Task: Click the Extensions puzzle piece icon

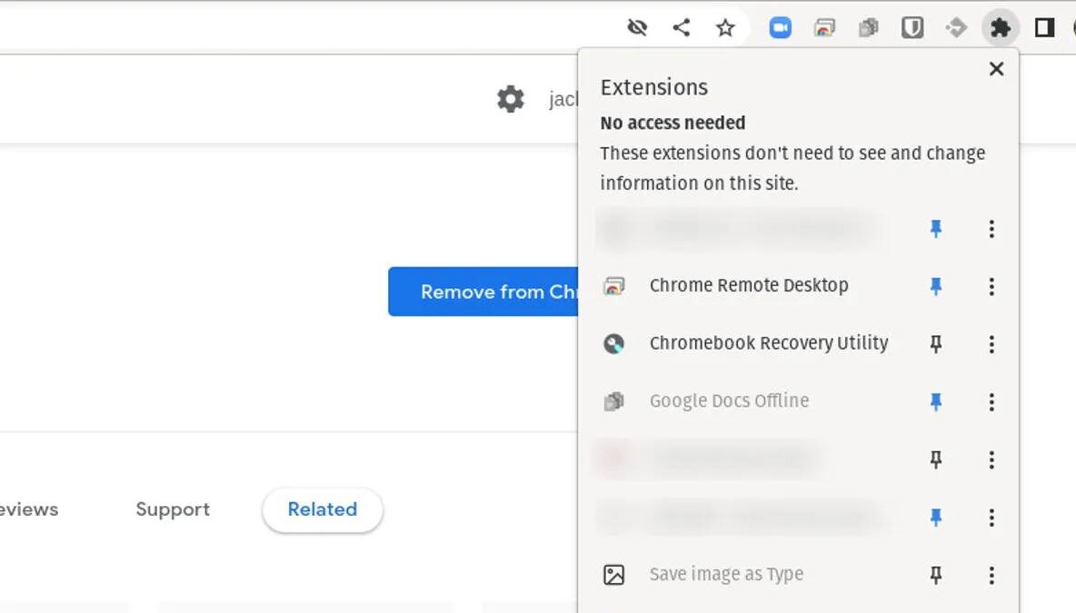Action: click(x=1000, y=27)
